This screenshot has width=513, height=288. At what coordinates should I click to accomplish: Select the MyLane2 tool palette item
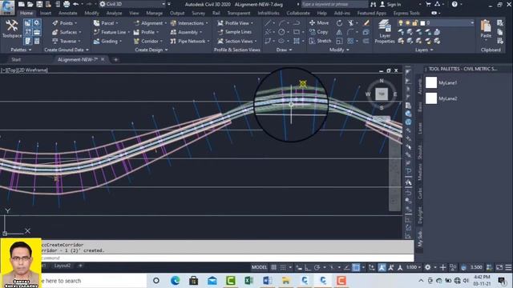[441, 98]
